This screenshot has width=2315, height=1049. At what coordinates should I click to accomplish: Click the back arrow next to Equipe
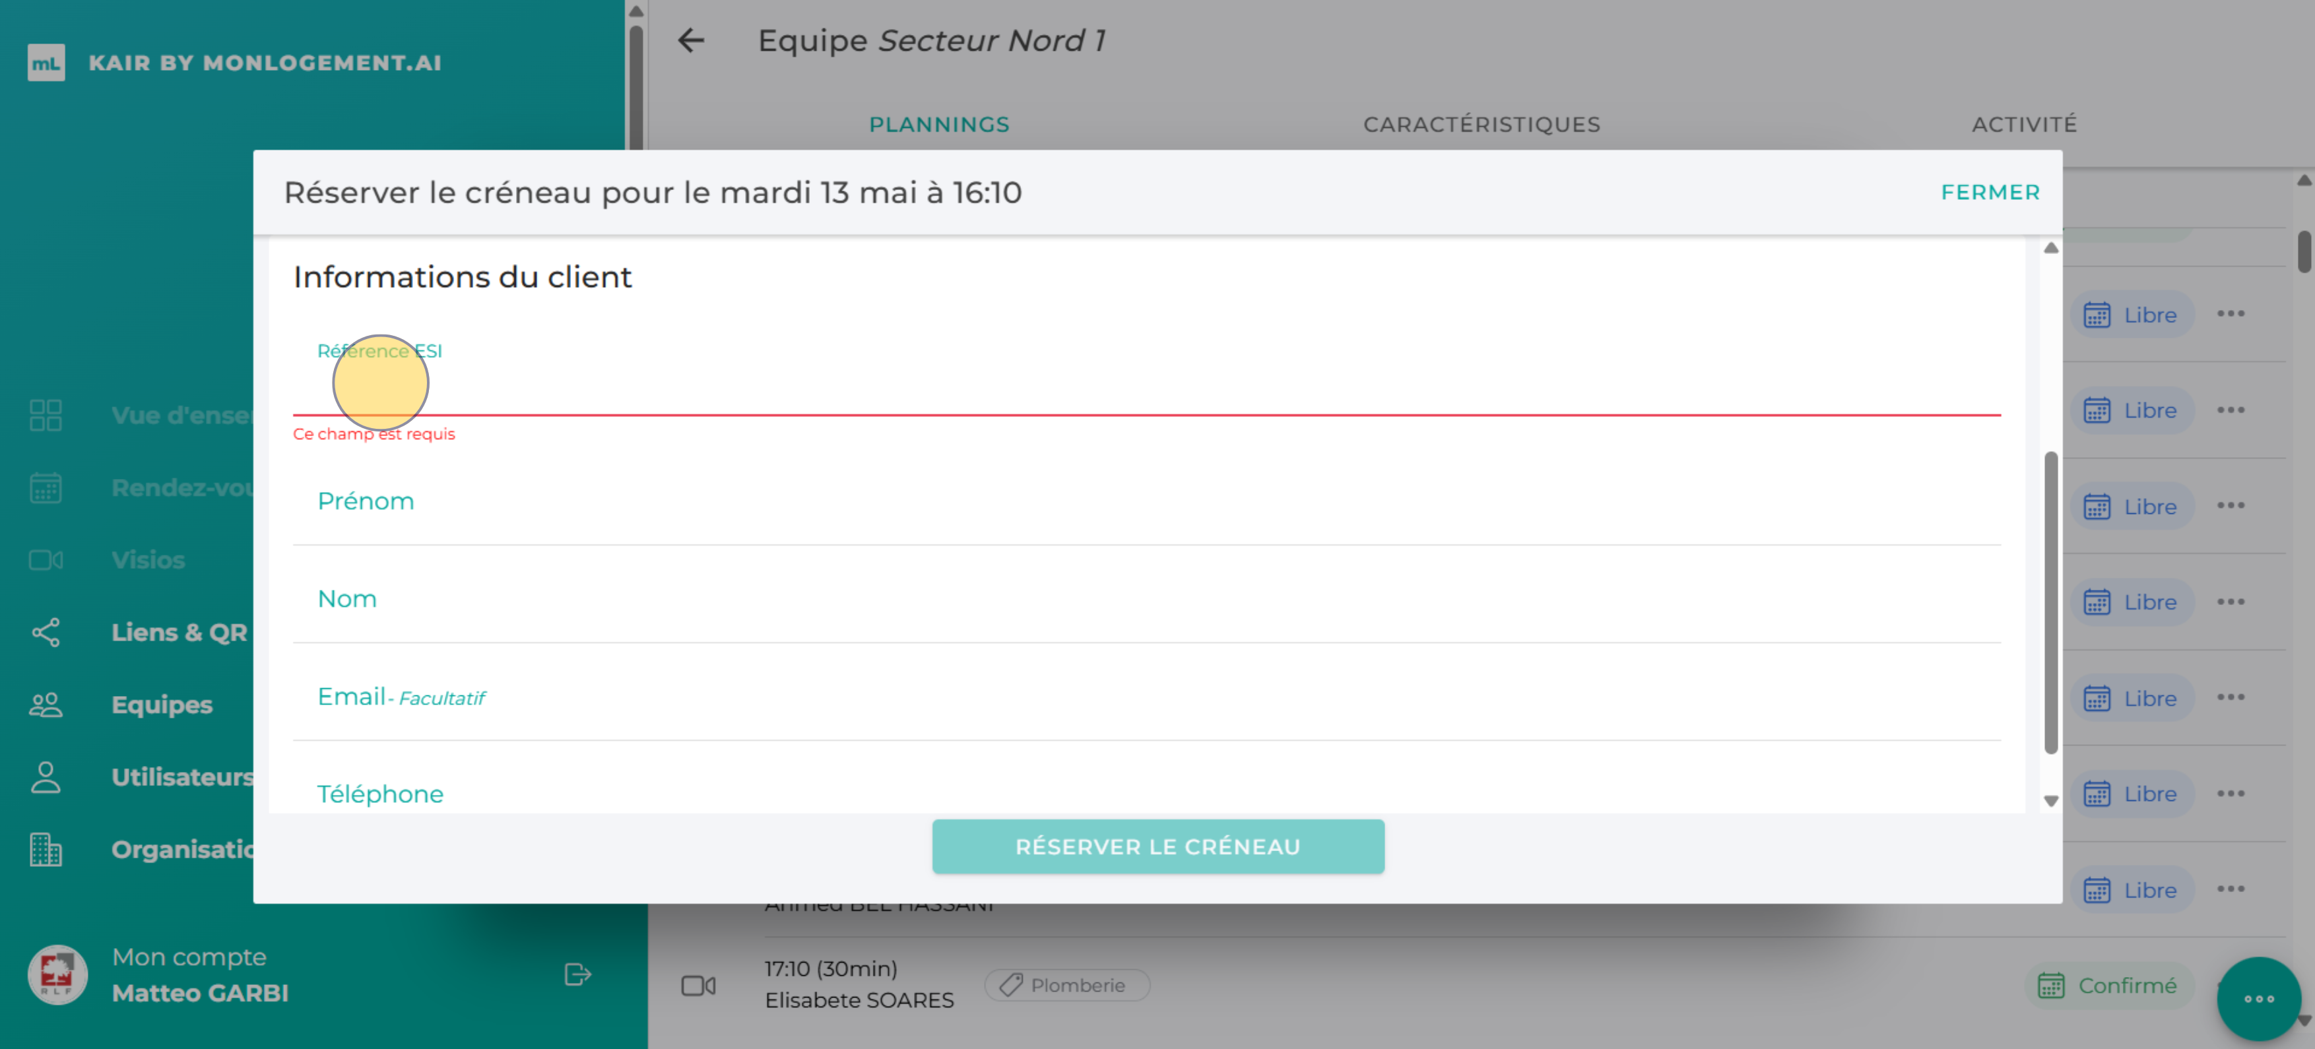point(690,40)
